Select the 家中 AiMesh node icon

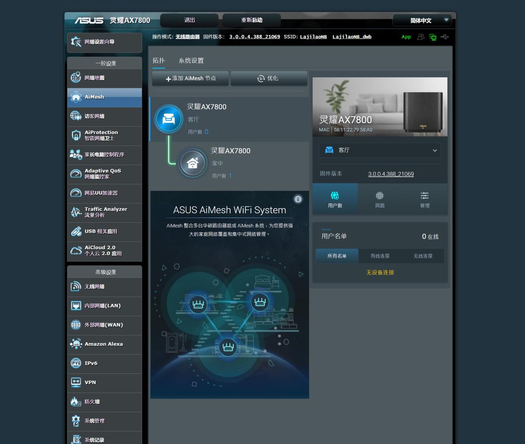click(192, 163)
